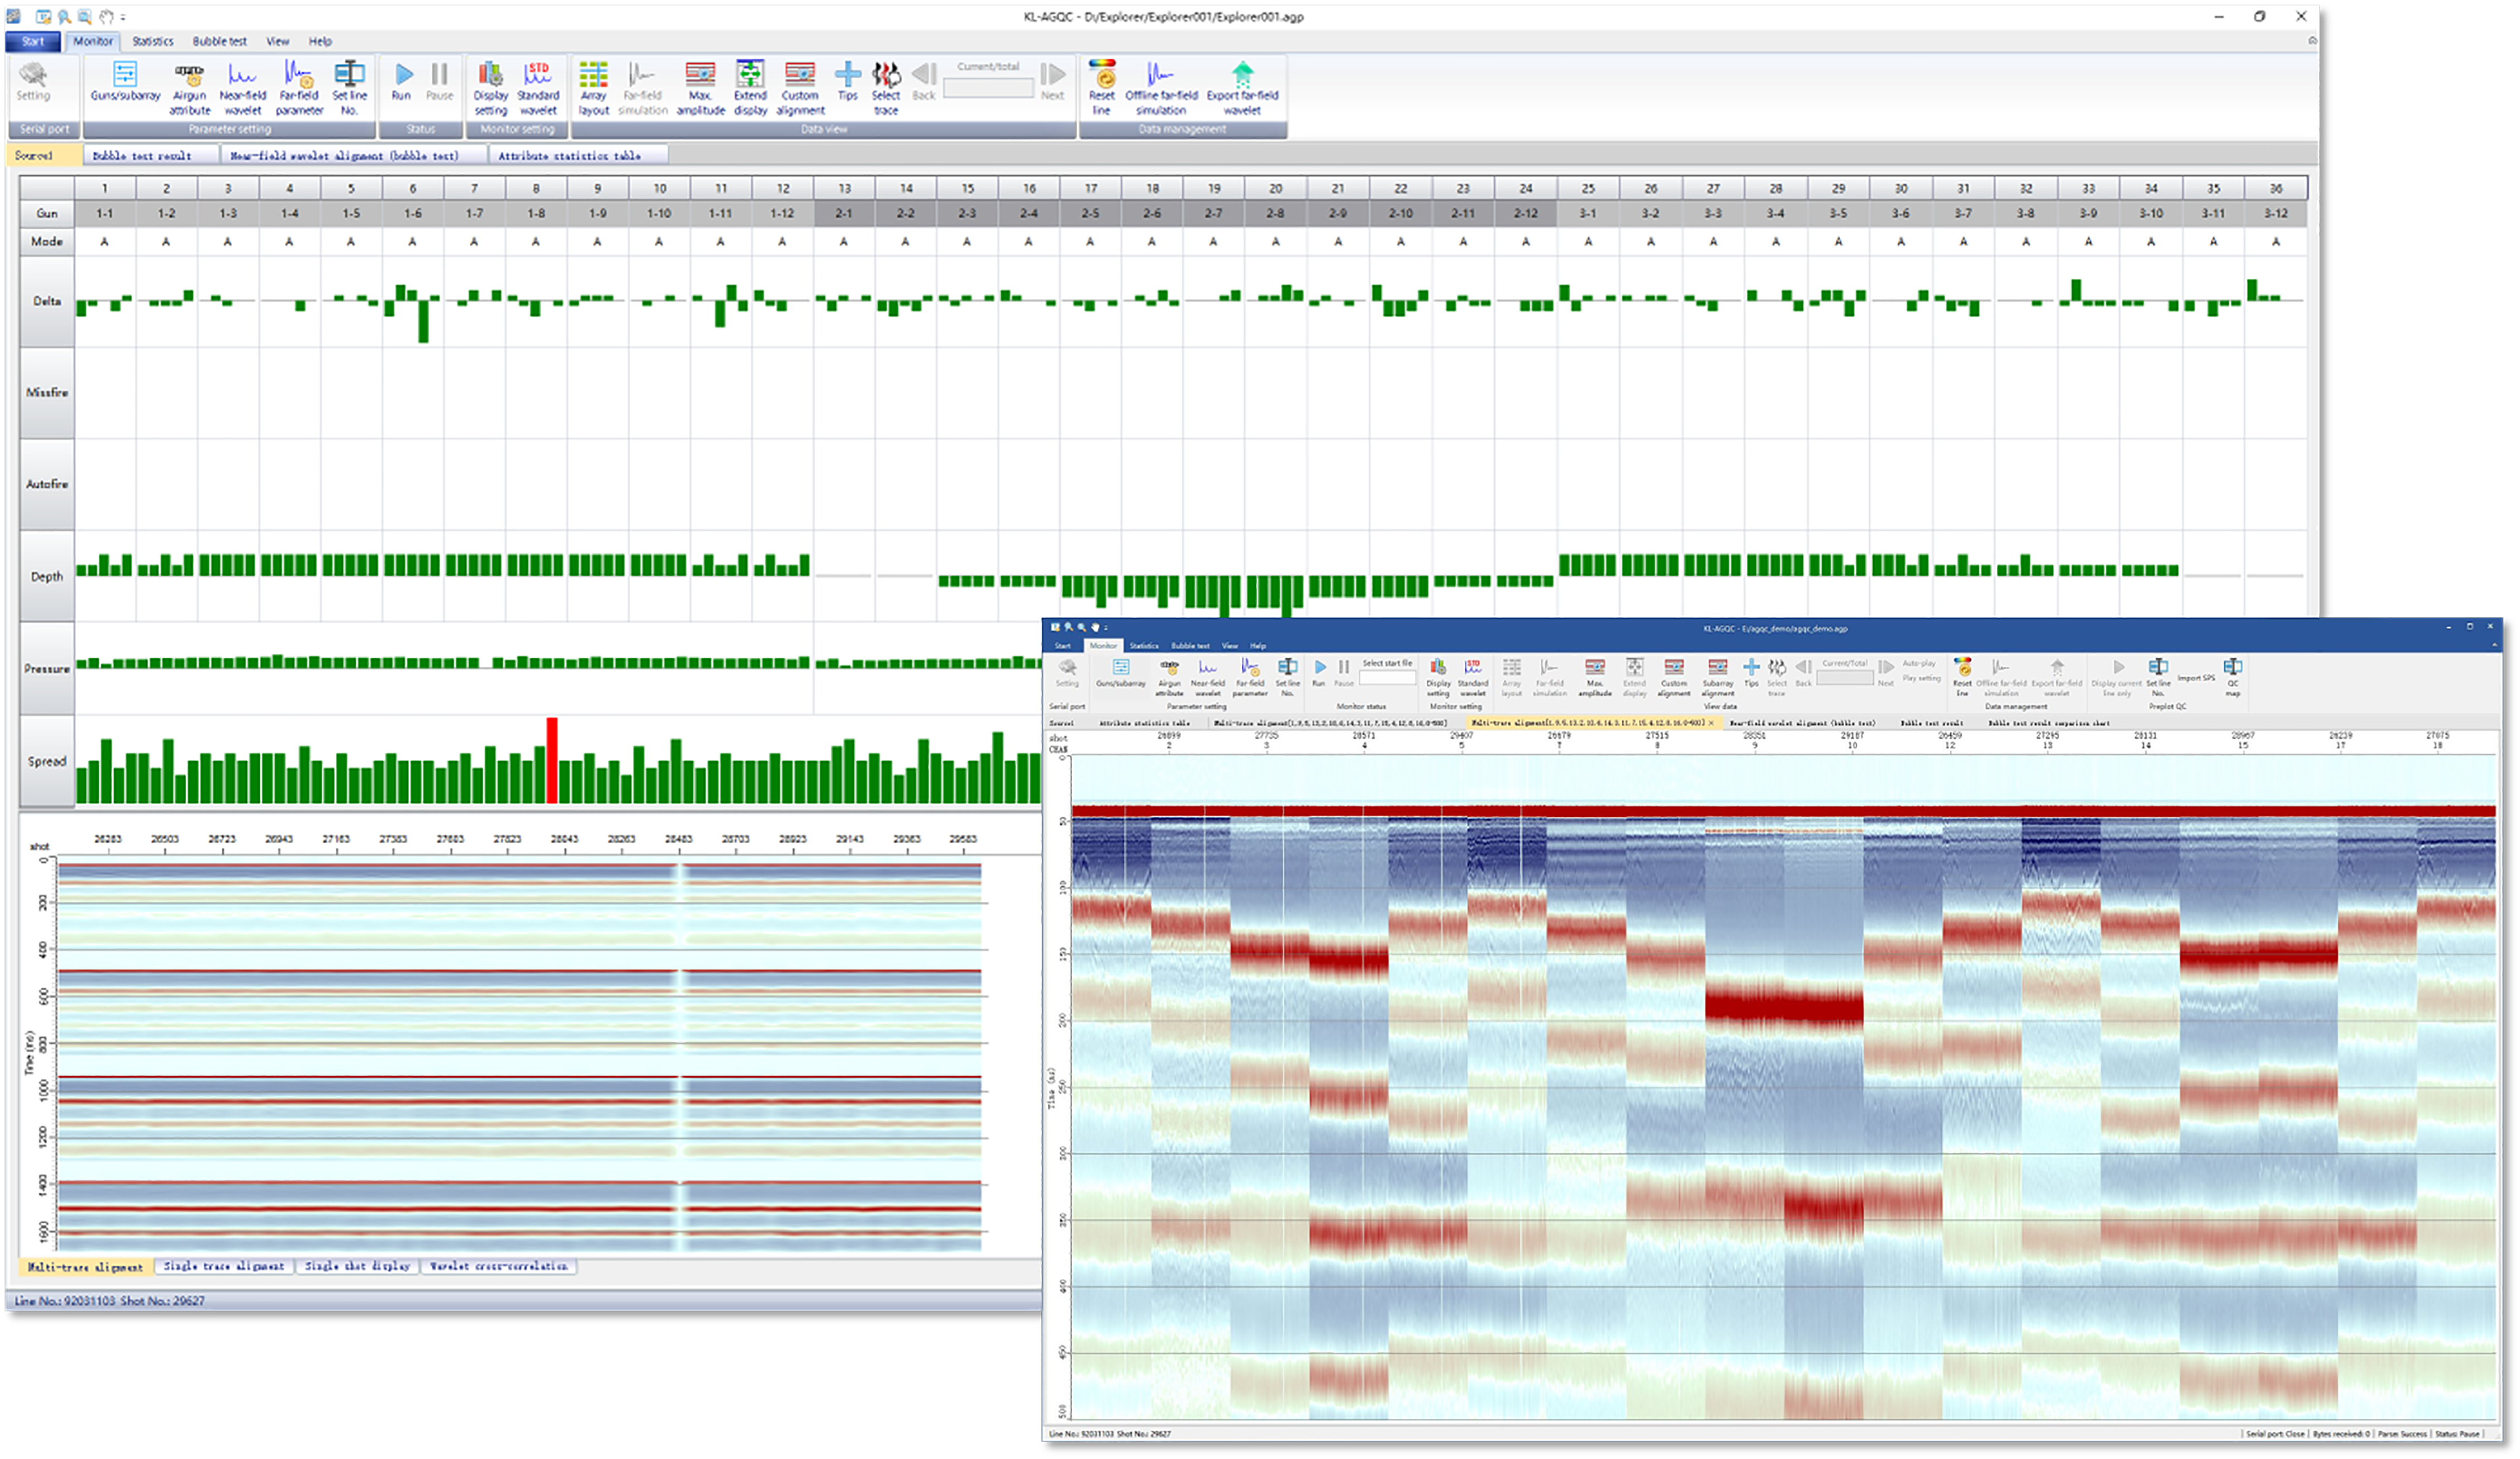
Task: Click the Depth row label
Action: coord(47,576)
